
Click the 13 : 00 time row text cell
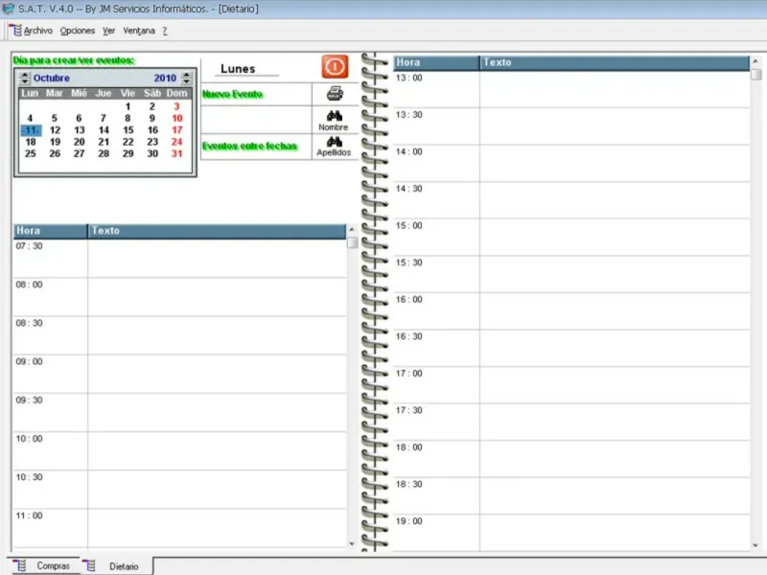(x=615, y=89)
